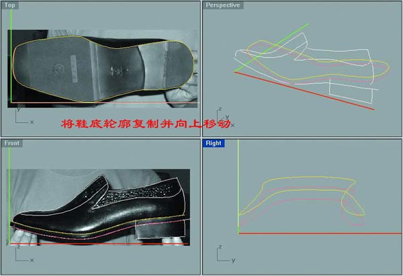Activate the Top viewport title label
Screen dimensions: 403x276
(x=9, y=5)
